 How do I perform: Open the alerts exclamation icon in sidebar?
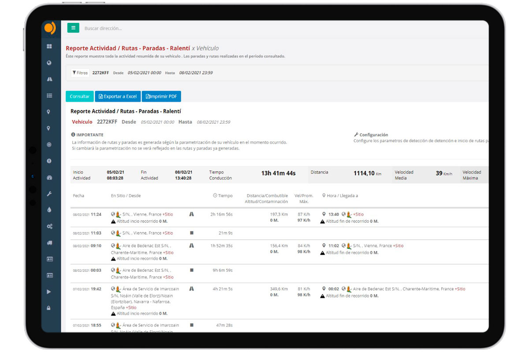49,161
